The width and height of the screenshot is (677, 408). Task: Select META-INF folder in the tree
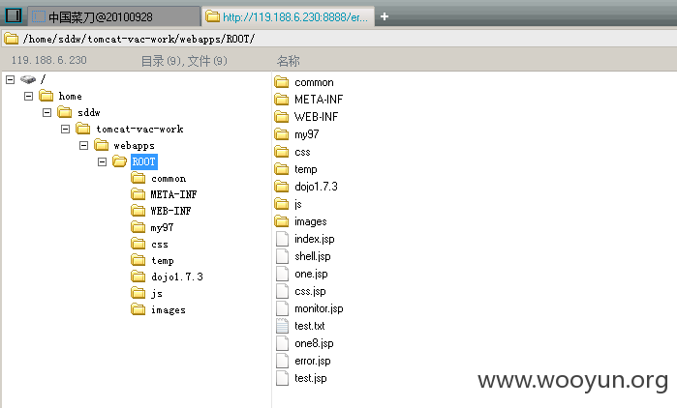tap(173, 194)
